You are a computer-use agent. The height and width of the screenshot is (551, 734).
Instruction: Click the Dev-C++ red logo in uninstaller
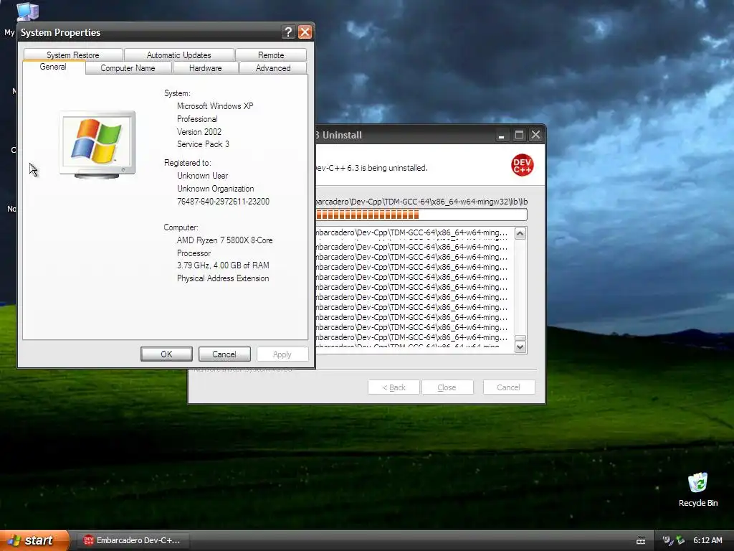(x=522, y=166)
